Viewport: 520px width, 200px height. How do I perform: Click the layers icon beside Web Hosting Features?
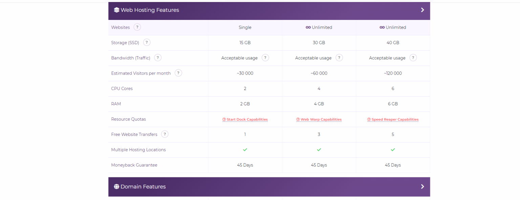(116, 10)
